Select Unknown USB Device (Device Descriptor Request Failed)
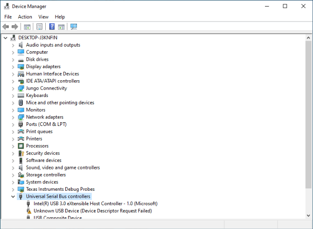The width and height of the screenshot is (313, 229). pyautogui.click(x=93, y=211)
